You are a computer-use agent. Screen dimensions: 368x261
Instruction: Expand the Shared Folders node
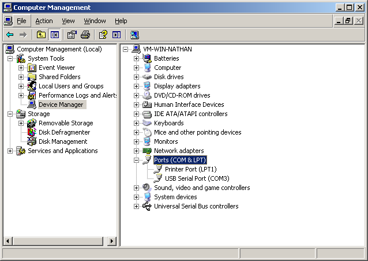click(x=21, y=77)
